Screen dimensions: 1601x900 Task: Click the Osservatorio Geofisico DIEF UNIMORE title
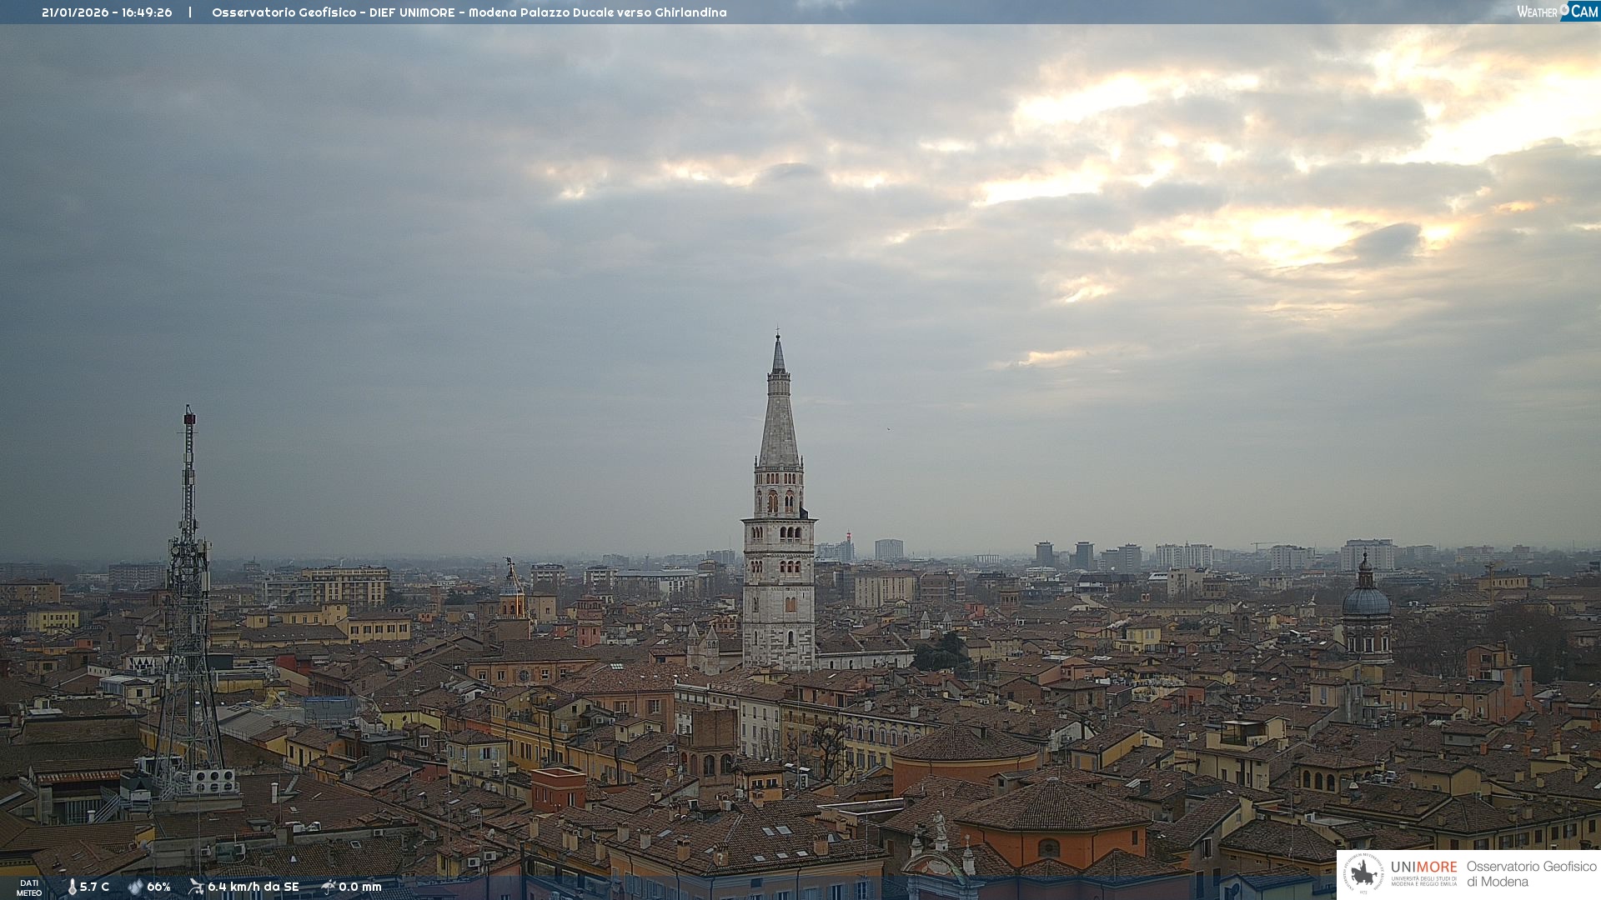[469, 12]
